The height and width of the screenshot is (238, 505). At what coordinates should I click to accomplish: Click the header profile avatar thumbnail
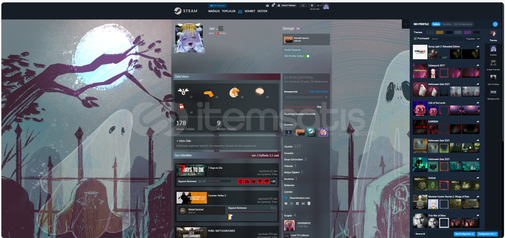(326, 6)
